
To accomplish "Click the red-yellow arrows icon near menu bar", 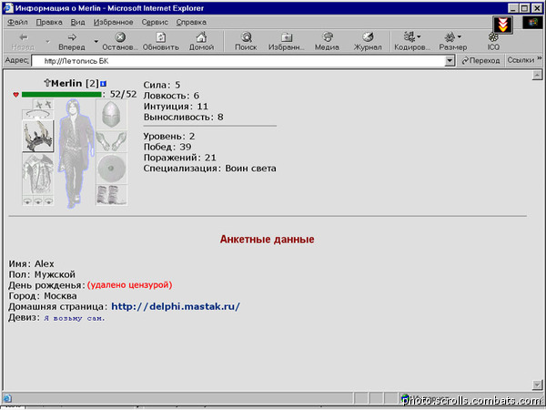I will 503,26.
